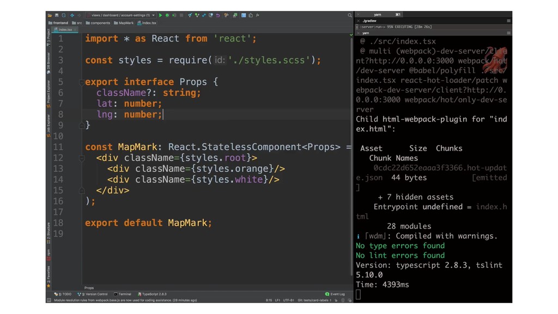The image size is (558, 314).
Task: Select frontend breadcrumb folder
Action: [x=58, y=23]
